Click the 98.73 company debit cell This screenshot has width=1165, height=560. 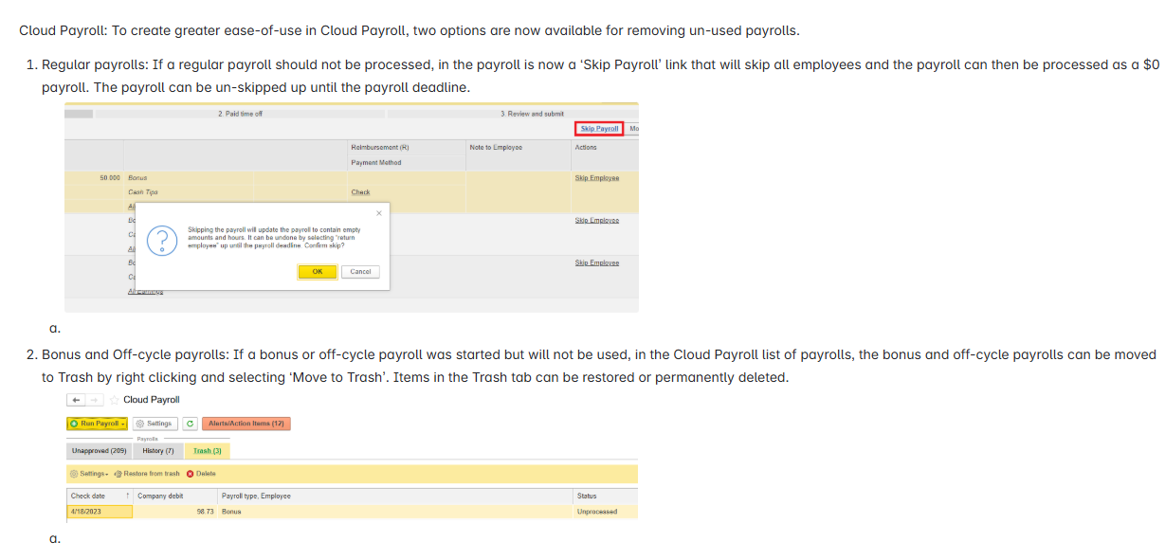175,512
